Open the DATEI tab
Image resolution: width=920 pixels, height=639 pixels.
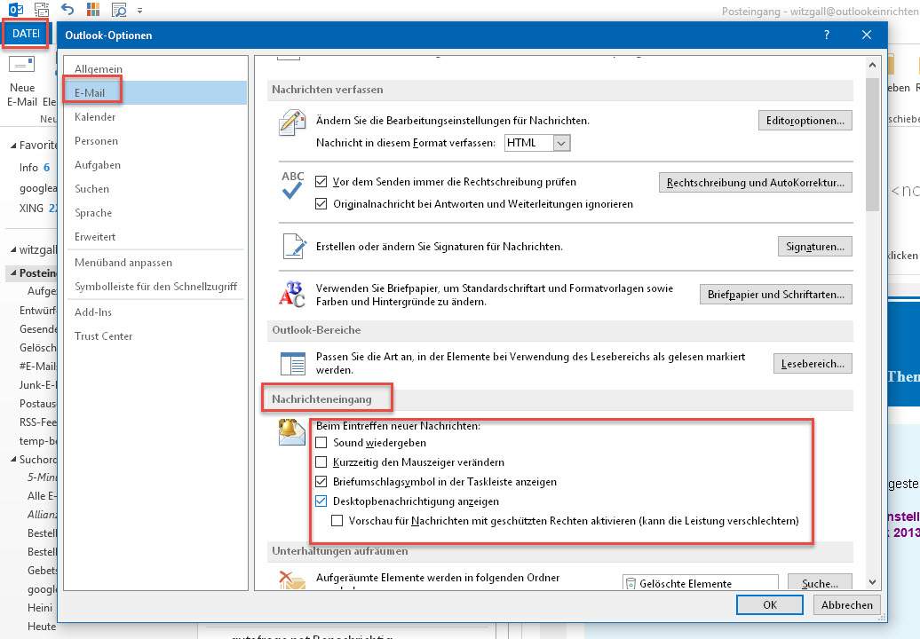[x=26, y=34]
